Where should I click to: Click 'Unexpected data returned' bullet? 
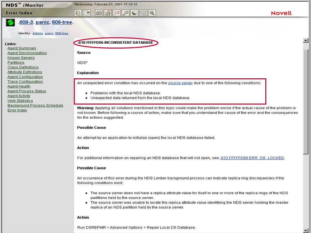click(x=140, y=98)
